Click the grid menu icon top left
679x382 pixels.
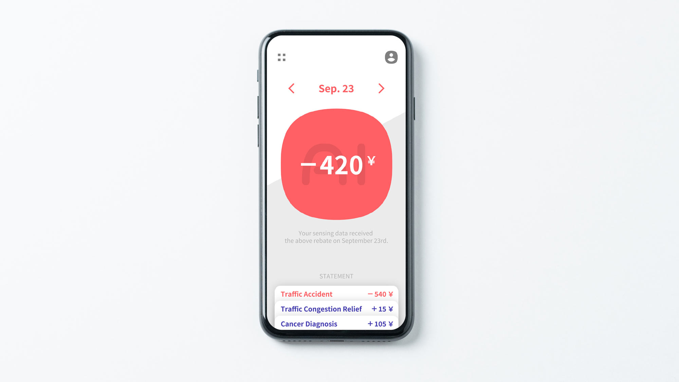point(282,57)
